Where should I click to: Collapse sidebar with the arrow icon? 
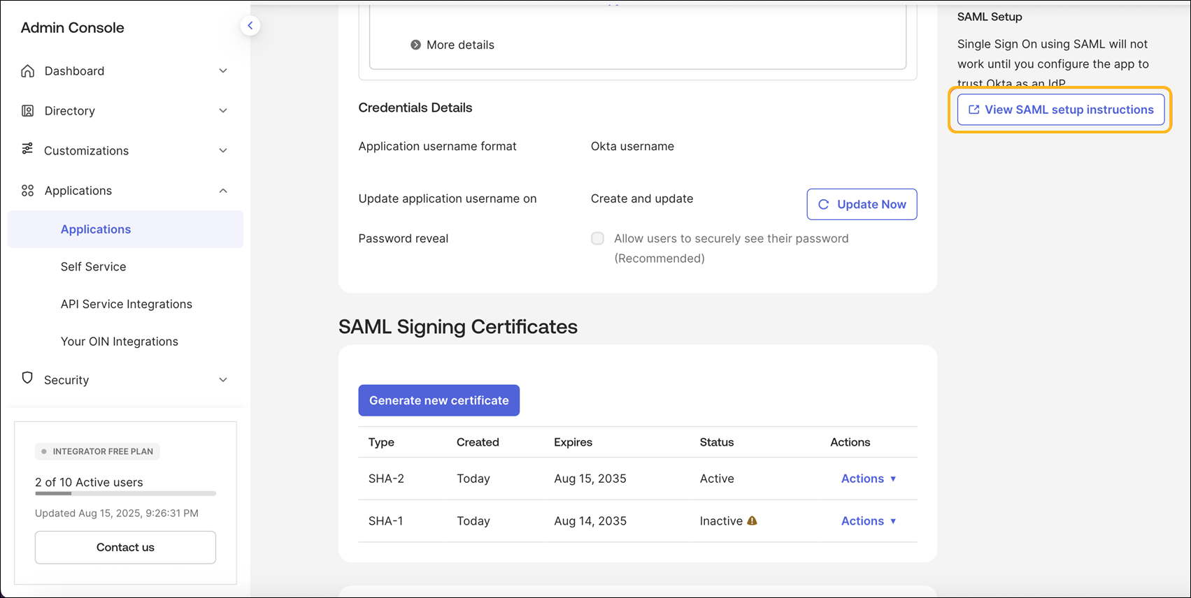[x=250, y=26]
